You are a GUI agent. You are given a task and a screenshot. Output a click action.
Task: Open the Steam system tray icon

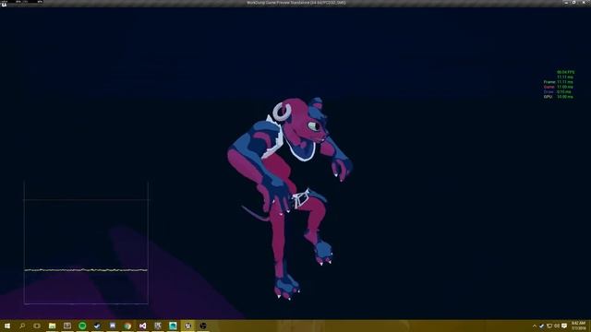[542, 326]
